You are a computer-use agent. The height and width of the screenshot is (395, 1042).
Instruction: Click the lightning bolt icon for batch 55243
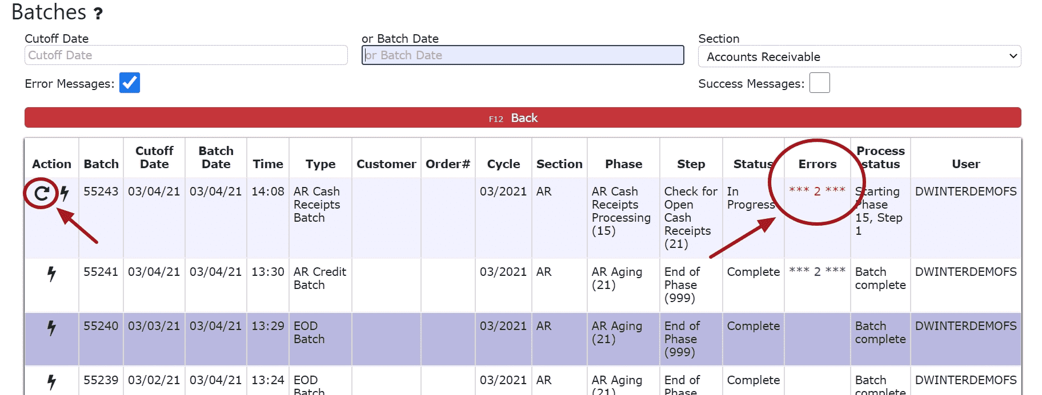65,193
